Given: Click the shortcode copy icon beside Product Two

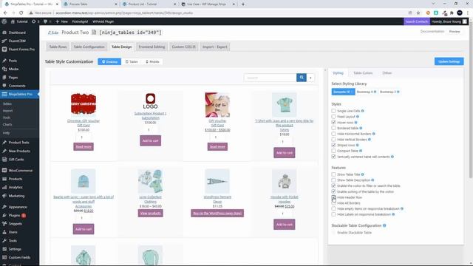Looking at the screenshot, I should coord(94,33).
